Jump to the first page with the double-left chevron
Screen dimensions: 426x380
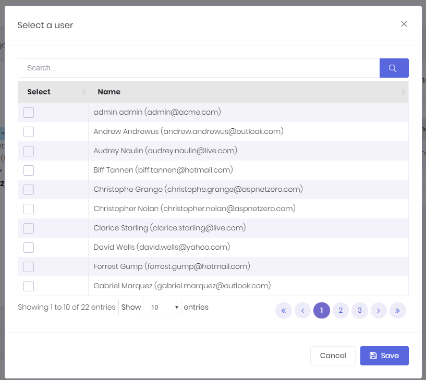click(284, 310)
